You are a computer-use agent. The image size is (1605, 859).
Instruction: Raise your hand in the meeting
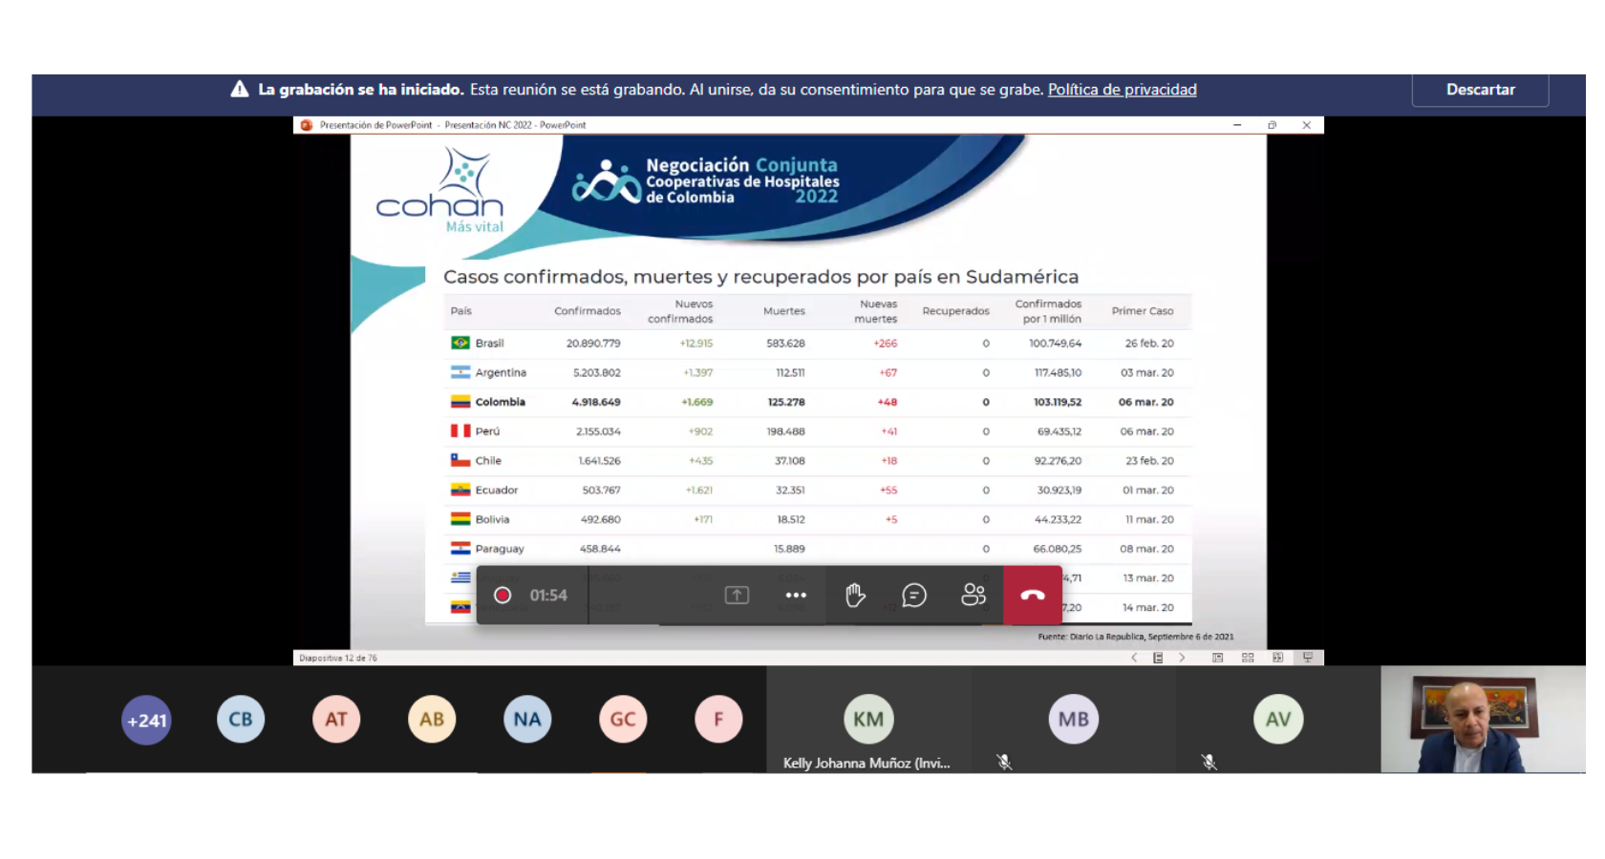(855, 596)
